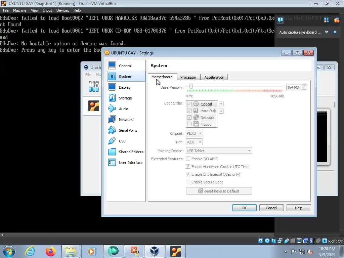Screen dimensions: 344x258
Task: Open the Devices menu
Action: [62, 10]
